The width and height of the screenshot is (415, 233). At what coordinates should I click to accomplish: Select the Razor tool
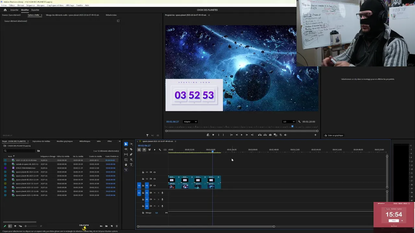[131, 149]
